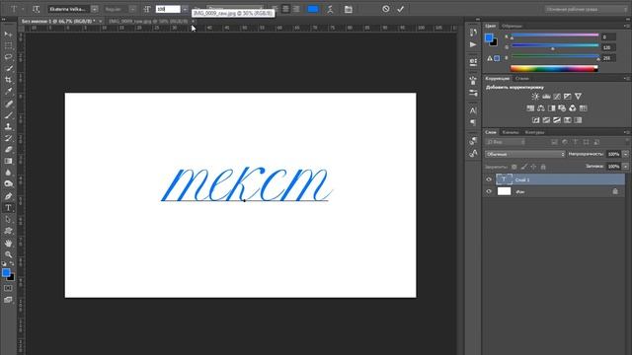Viewport: 632px width, 355px height.
Task: Select the Hand tool
Action: (8, 244)
